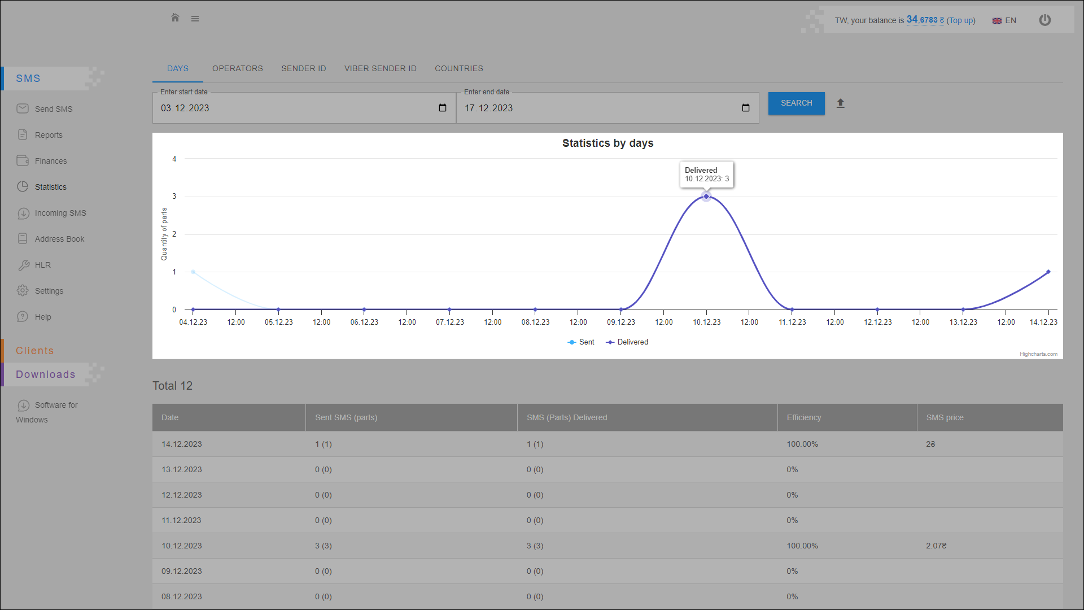The height and width of the screenshot is (610, 1084).
Task: Click the export upload arrow icon
Action: pyautogui.click(x=841, y=103)
